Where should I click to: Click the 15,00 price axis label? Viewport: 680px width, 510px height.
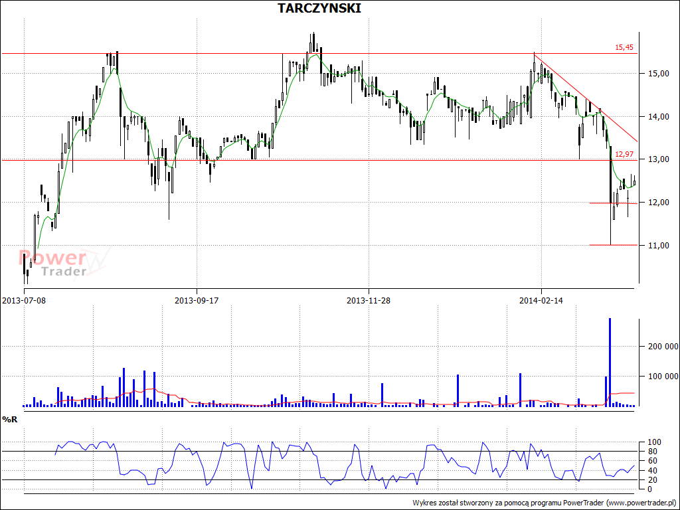click(658, 74)
